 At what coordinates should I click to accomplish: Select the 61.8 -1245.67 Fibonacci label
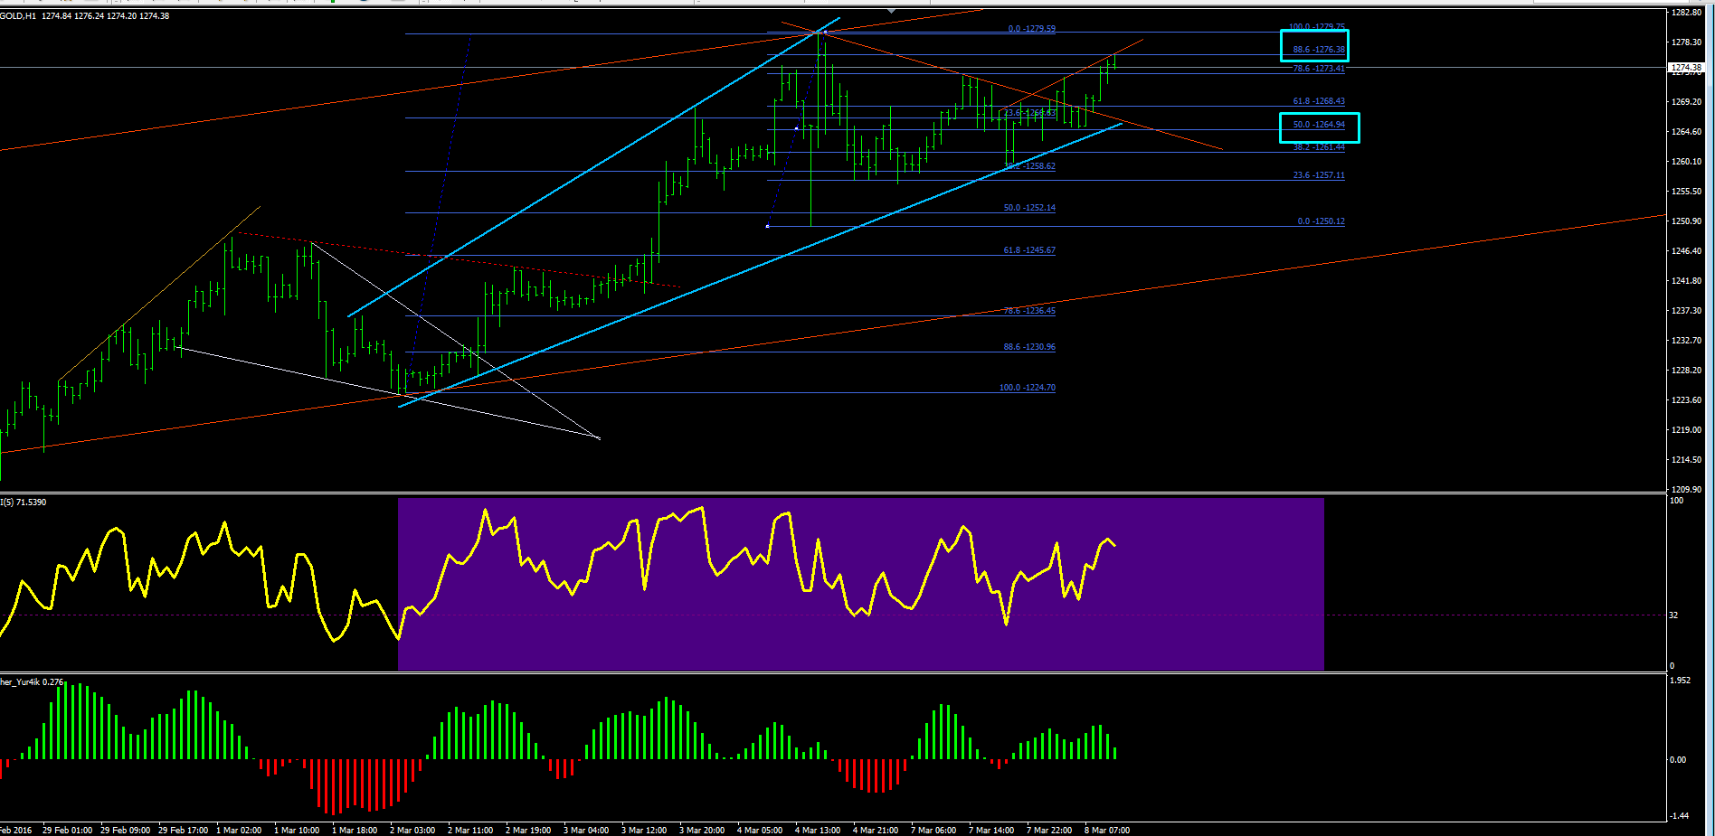click(x=1029, y=250)
